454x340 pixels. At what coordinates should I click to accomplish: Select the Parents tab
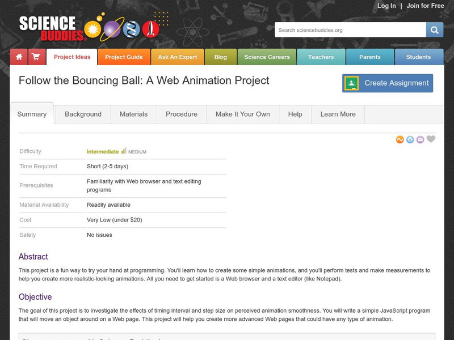(370, 57)
